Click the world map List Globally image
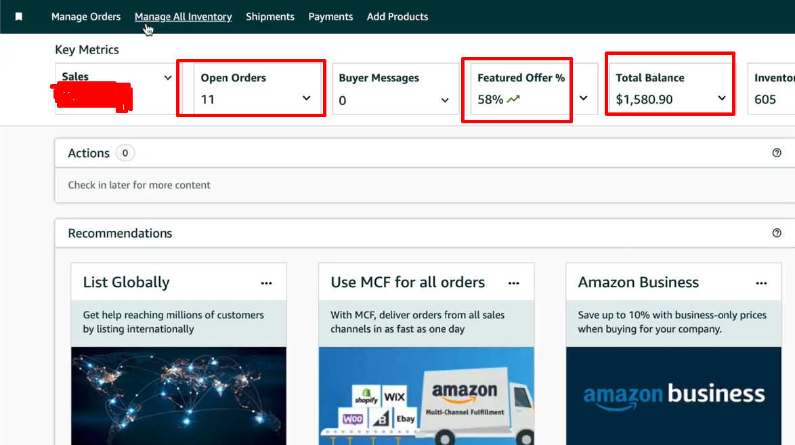The width and height of the screenshot is (795, 445). pos(179,396)
